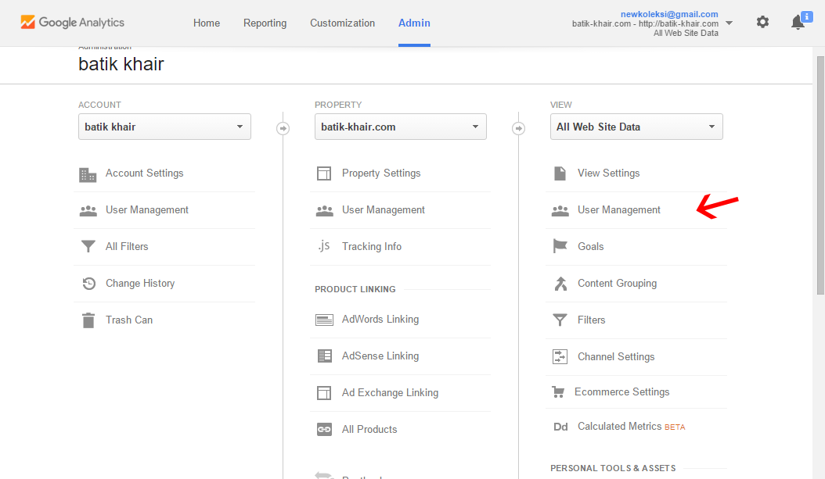Open Filters under View column

tap(592, 320)
